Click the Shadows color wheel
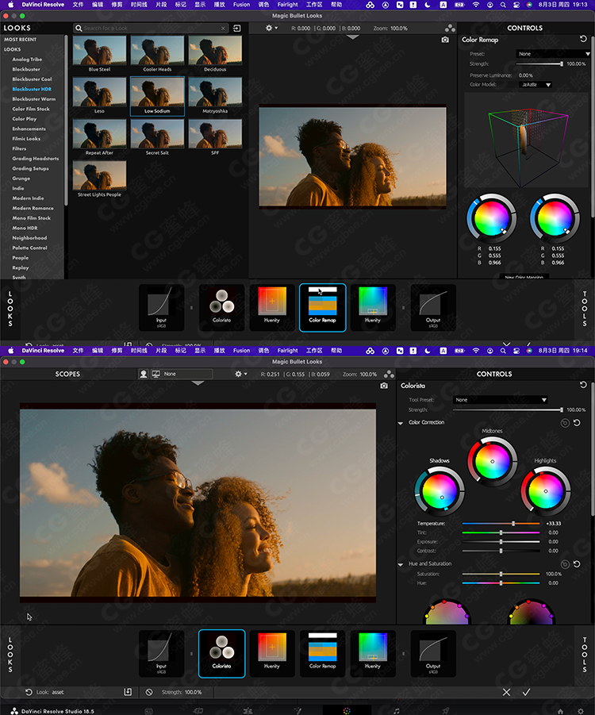 (x=440, y=491)
